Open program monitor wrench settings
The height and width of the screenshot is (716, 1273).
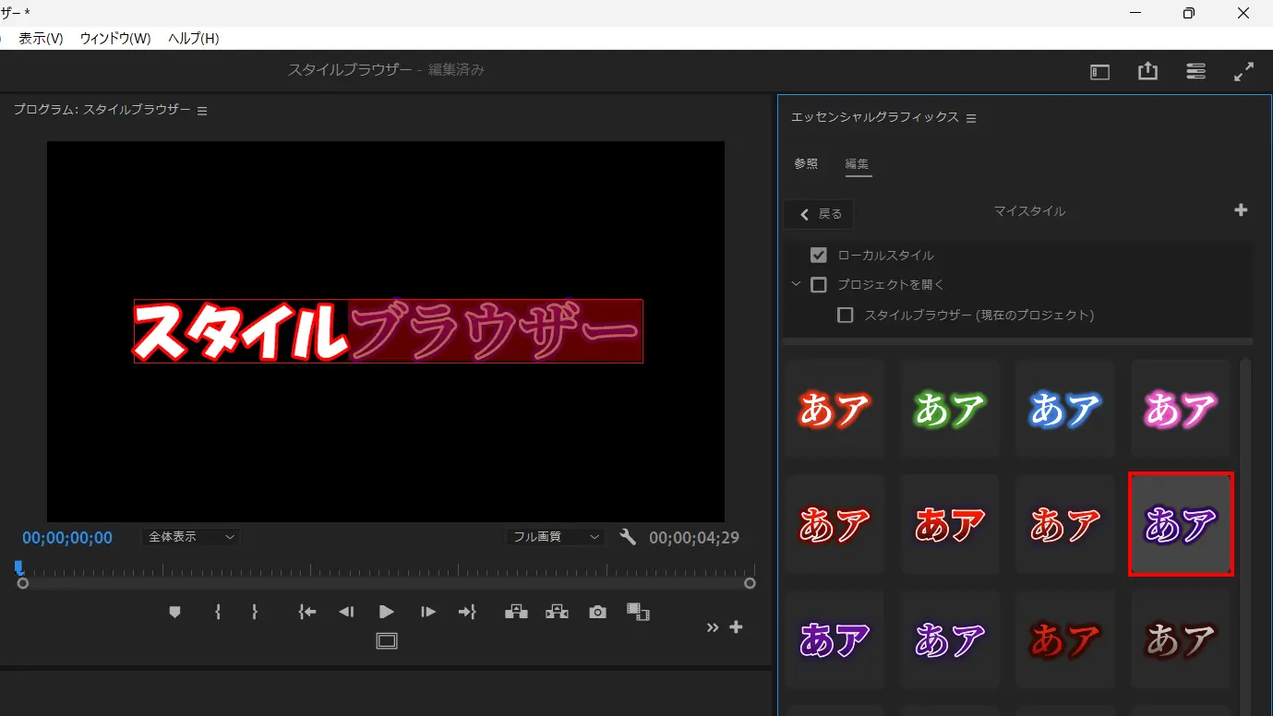coord(628,537)
